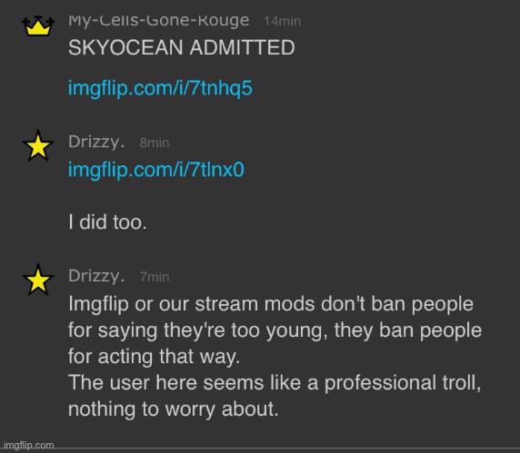Viewport: 520px width, 453px height.
Task: Click the line "for saying they're too young"
Action: [x=275, y=330]
